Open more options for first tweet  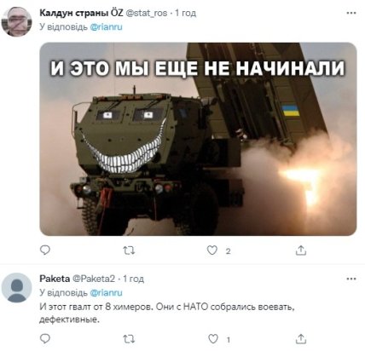(x=351, y=13)
